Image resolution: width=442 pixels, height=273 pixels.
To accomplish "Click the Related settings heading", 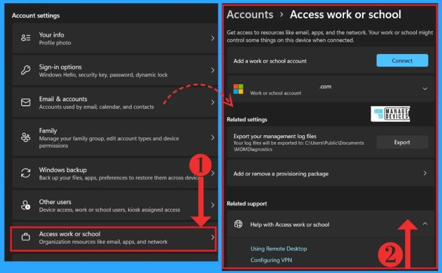I will (247, 120).
